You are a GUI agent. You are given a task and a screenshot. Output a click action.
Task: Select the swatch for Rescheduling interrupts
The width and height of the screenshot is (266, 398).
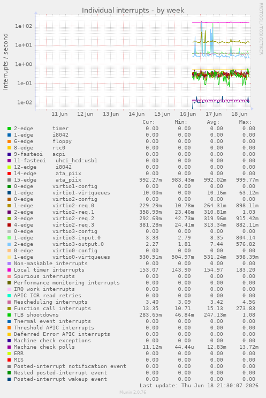pyautogui.click(x=9, y=302)
